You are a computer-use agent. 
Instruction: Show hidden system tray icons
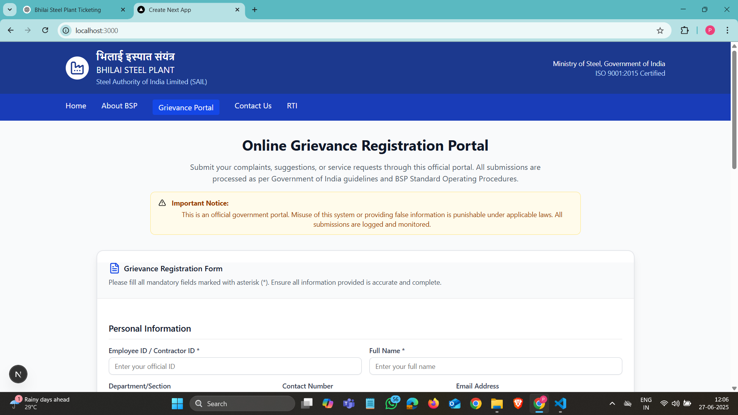(x=612, y=403)
